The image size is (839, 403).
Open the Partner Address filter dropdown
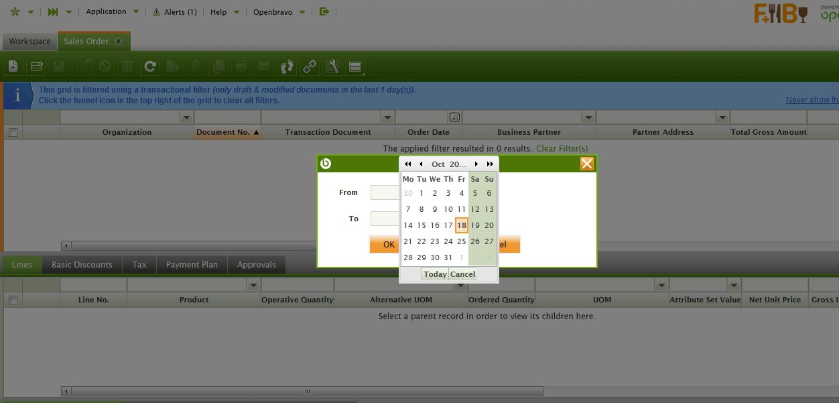[x=722, y=117]
